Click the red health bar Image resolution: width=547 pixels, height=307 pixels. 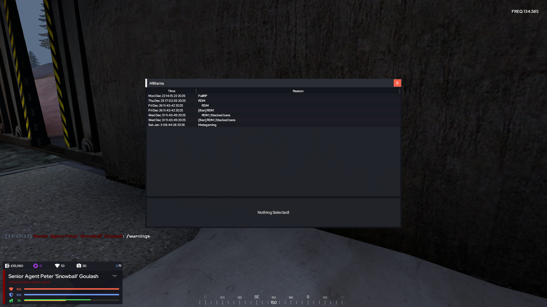[x=71, y=289]
